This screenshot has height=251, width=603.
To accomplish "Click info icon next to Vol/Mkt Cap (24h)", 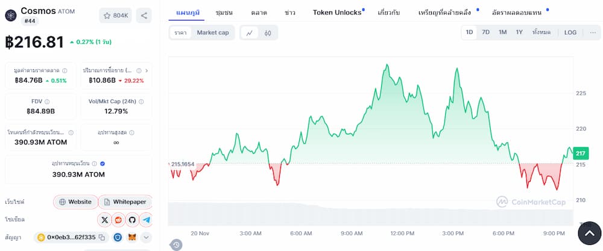I will click(x=141, y=102).
